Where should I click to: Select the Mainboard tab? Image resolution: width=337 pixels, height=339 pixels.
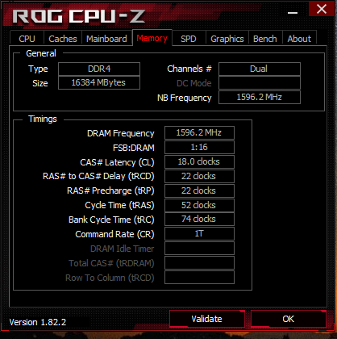click(x=106, y=39)
